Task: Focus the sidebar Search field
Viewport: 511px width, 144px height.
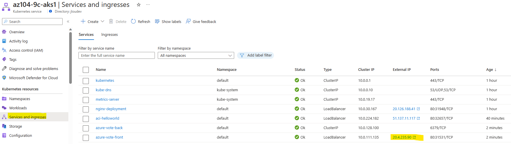Action: coord(32,22)
